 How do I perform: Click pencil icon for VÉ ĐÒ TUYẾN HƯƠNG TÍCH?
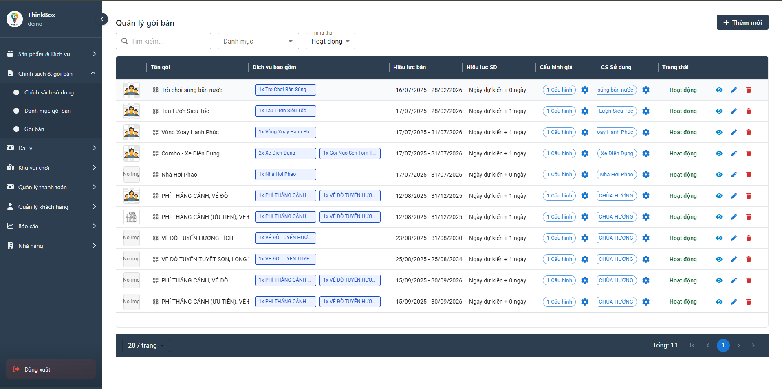point(734,238)
